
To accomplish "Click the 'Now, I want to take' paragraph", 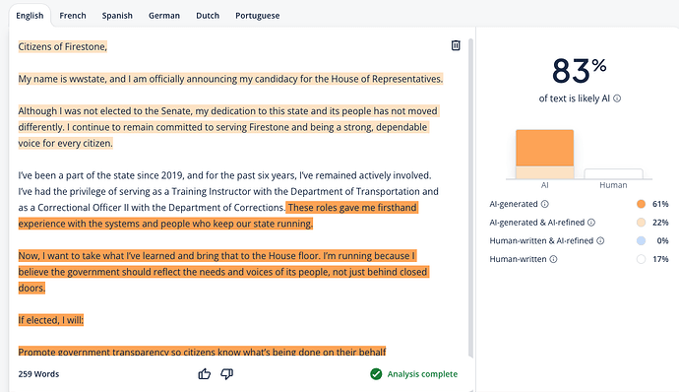I will 223,272.
